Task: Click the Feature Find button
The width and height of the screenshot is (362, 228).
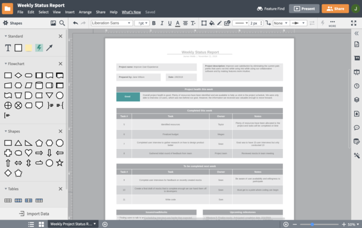Action: 270,9
